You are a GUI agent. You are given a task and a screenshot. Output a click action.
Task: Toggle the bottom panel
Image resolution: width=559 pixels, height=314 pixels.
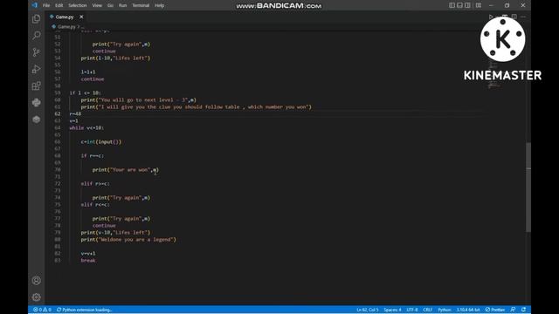pos(459,5)
